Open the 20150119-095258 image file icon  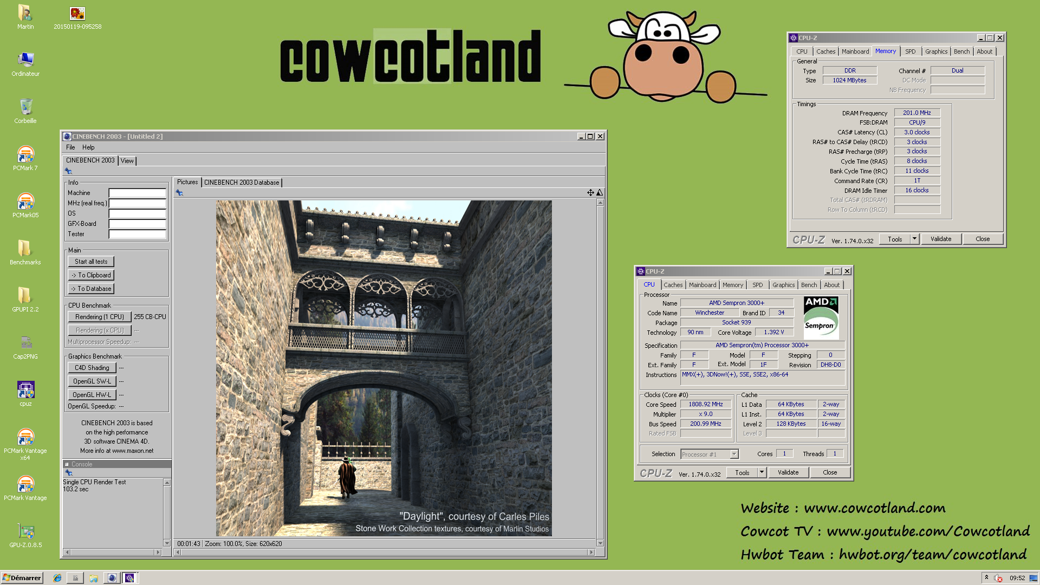(x=77, y=16)
